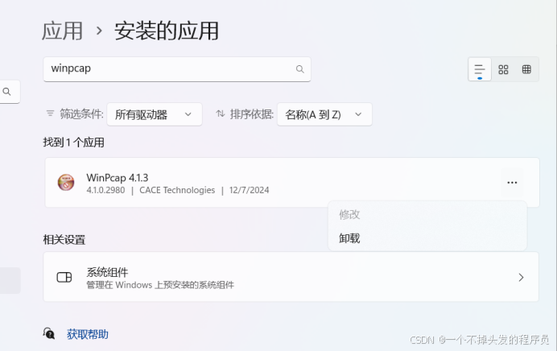Click the get help icon
This screenshot has height=351, width=557.
point(49,333)
